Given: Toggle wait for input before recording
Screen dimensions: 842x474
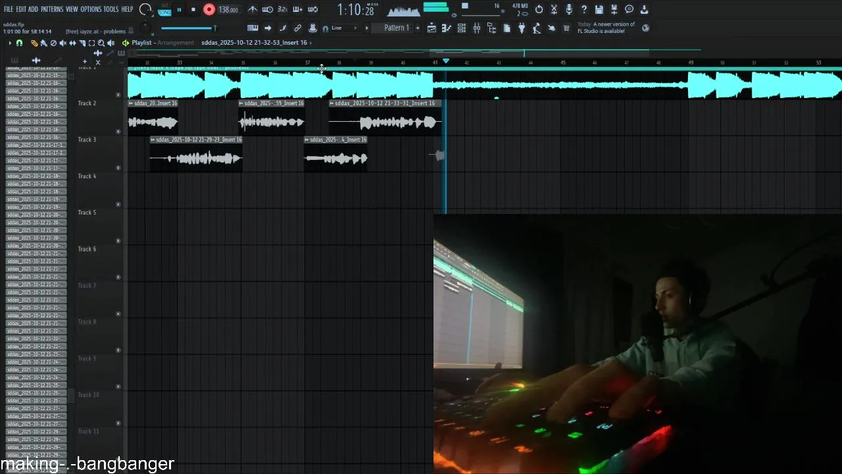Looking at the screenshot, I should click(268, 10).
